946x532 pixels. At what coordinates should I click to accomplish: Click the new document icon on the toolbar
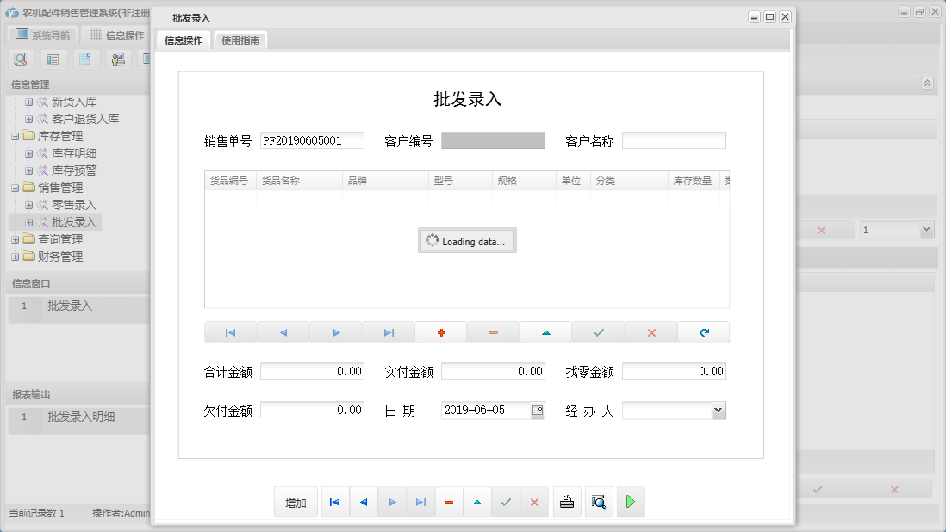click(x=86, y=59)
